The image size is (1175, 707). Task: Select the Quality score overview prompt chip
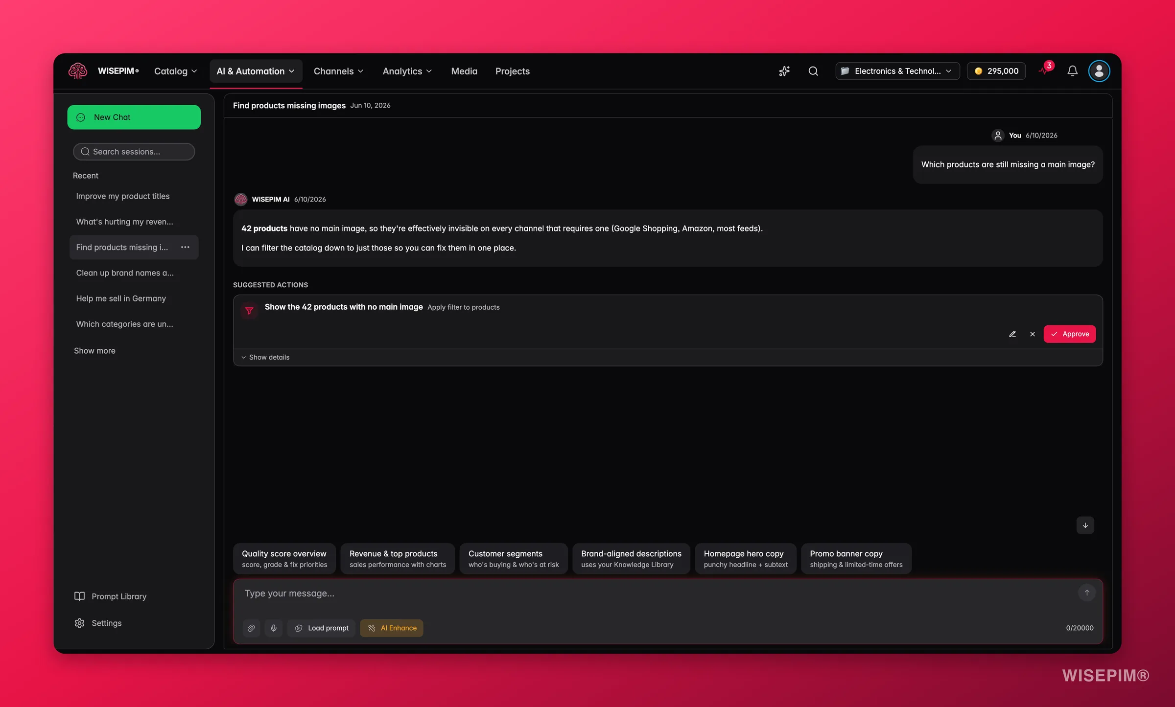click(x=284, y=559)
